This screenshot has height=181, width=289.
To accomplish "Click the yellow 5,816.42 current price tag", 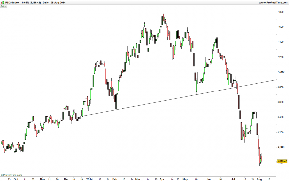I will pyautogui.click(x=282, y=161).
